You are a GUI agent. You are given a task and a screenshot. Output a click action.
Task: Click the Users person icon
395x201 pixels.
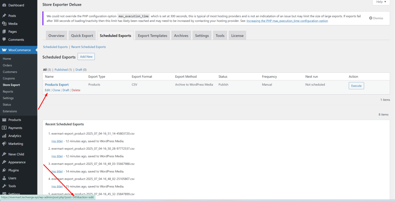click(x=4, y=178)
